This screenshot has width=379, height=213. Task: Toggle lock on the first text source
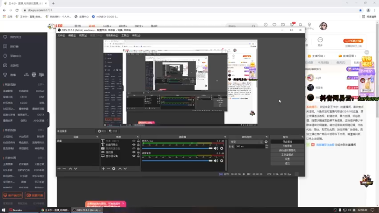point(138,141)
